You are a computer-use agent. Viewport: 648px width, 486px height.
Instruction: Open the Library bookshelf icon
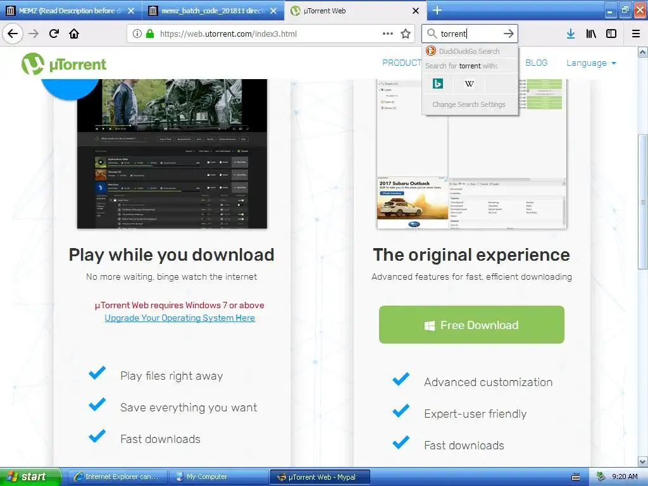click(x=591, y=34)
